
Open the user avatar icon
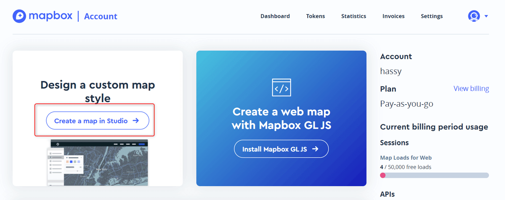point(474,16)
